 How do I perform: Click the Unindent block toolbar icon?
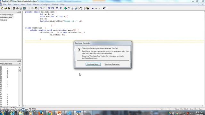click(49, 8)
